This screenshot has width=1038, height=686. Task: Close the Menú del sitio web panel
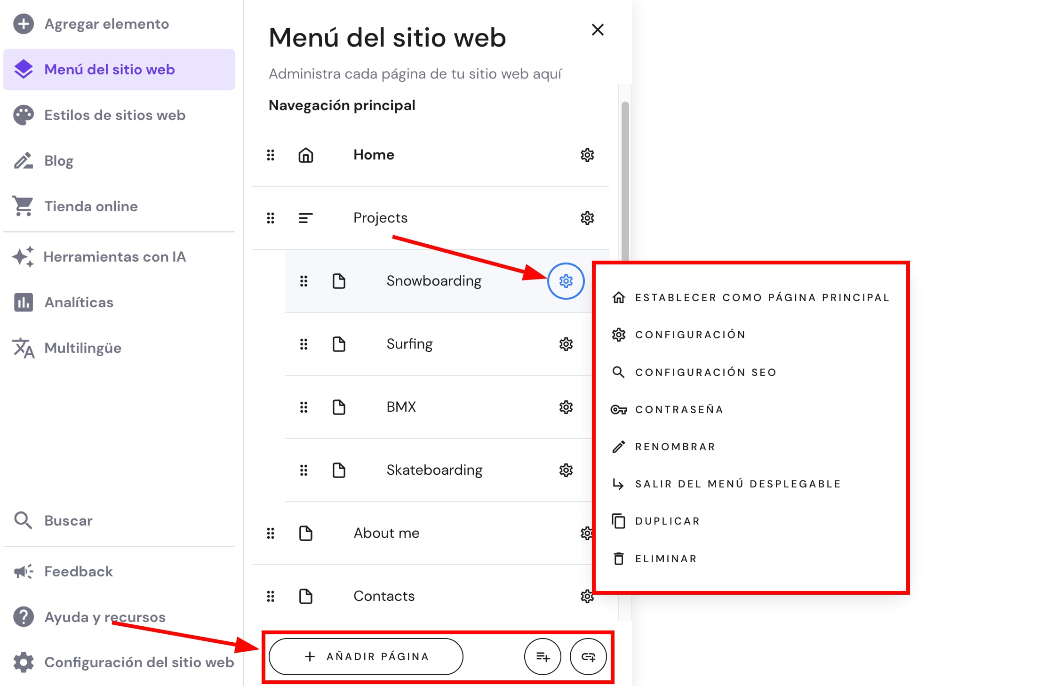click(x=597, y=30)
